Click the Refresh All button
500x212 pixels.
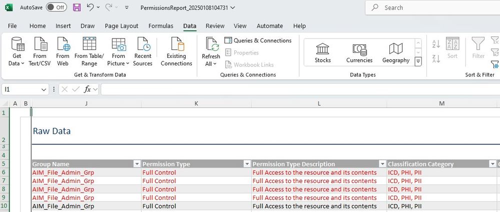click(x=211, y=51)
